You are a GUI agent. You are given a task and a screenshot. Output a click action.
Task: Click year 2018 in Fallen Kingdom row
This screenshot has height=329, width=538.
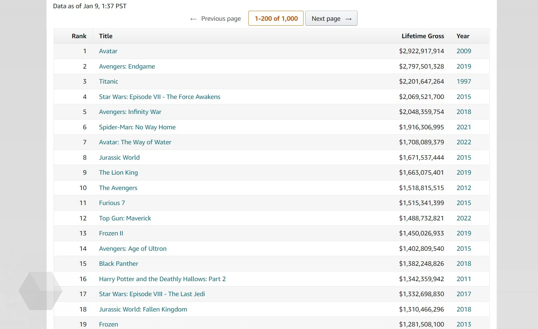point(464,309)
